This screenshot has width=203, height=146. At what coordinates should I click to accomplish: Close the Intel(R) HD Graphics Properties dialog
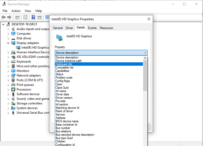(x=149, y=19)
